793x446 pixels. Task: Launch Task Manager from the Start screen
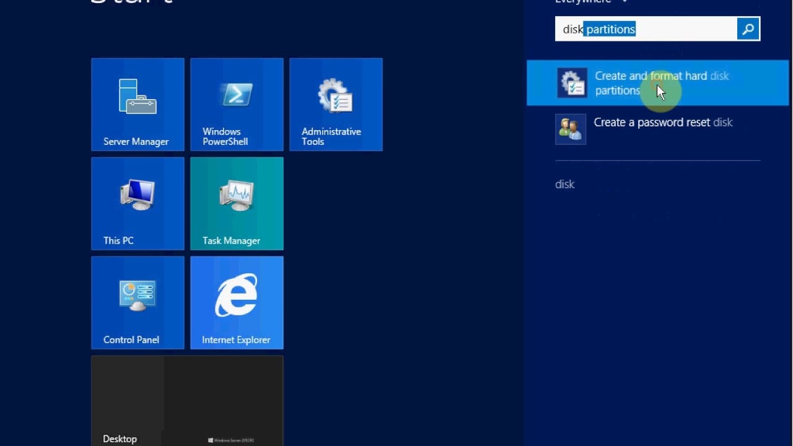(x=236, y=203)
